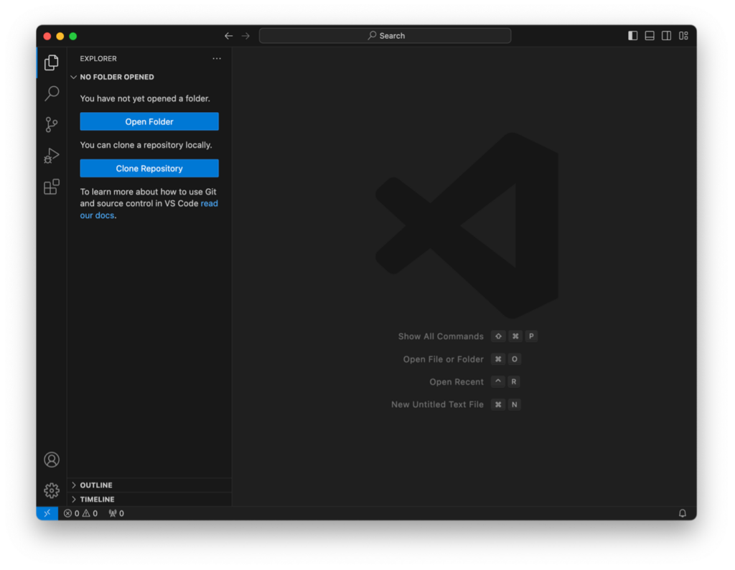Screen dimensions: 735x570
Task: Follow the read our docs link
Action: [209, 203]
